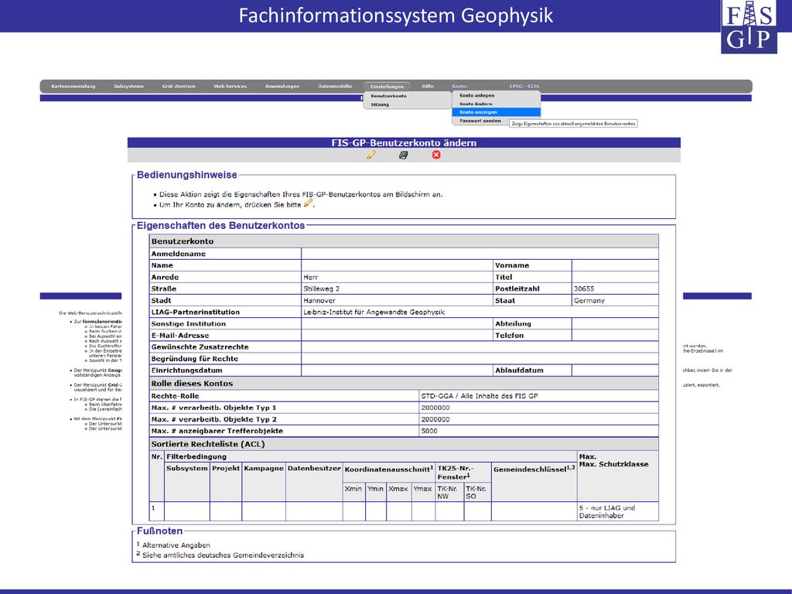Click the Anmeldename label
Screen dimensions: 792x594
coord(179,254)
